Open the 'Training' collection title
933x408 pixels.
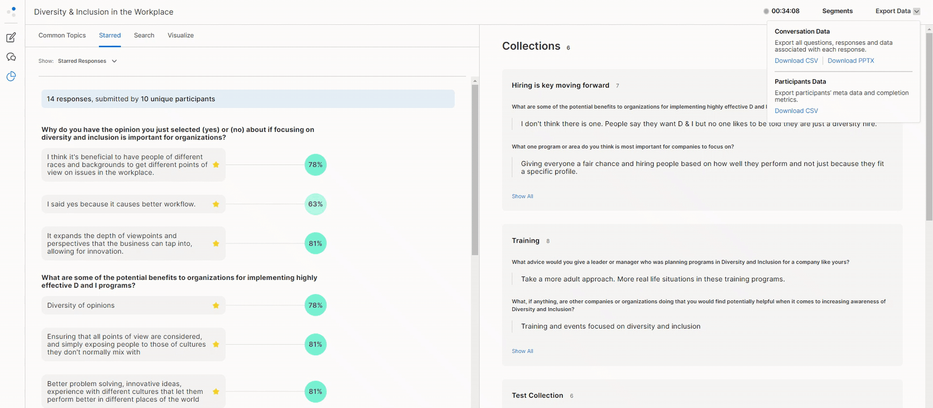[x=526, y=241]
